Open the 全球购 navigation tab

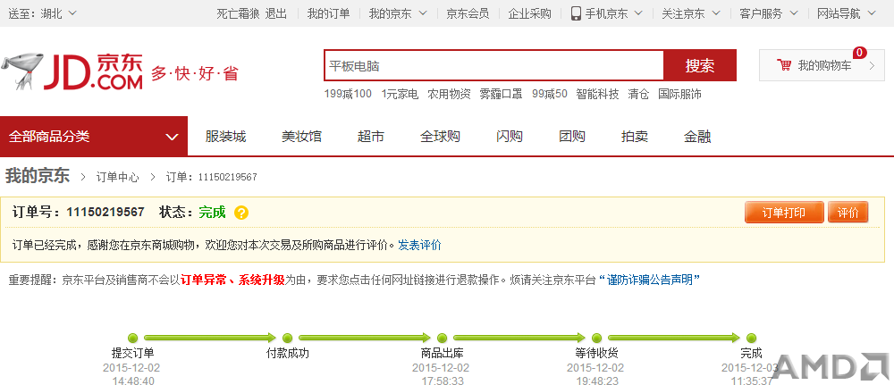pyautogui.click(x=440, y=137)
